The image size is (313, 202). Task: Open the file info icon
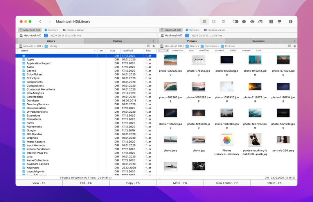pos(244,21)
